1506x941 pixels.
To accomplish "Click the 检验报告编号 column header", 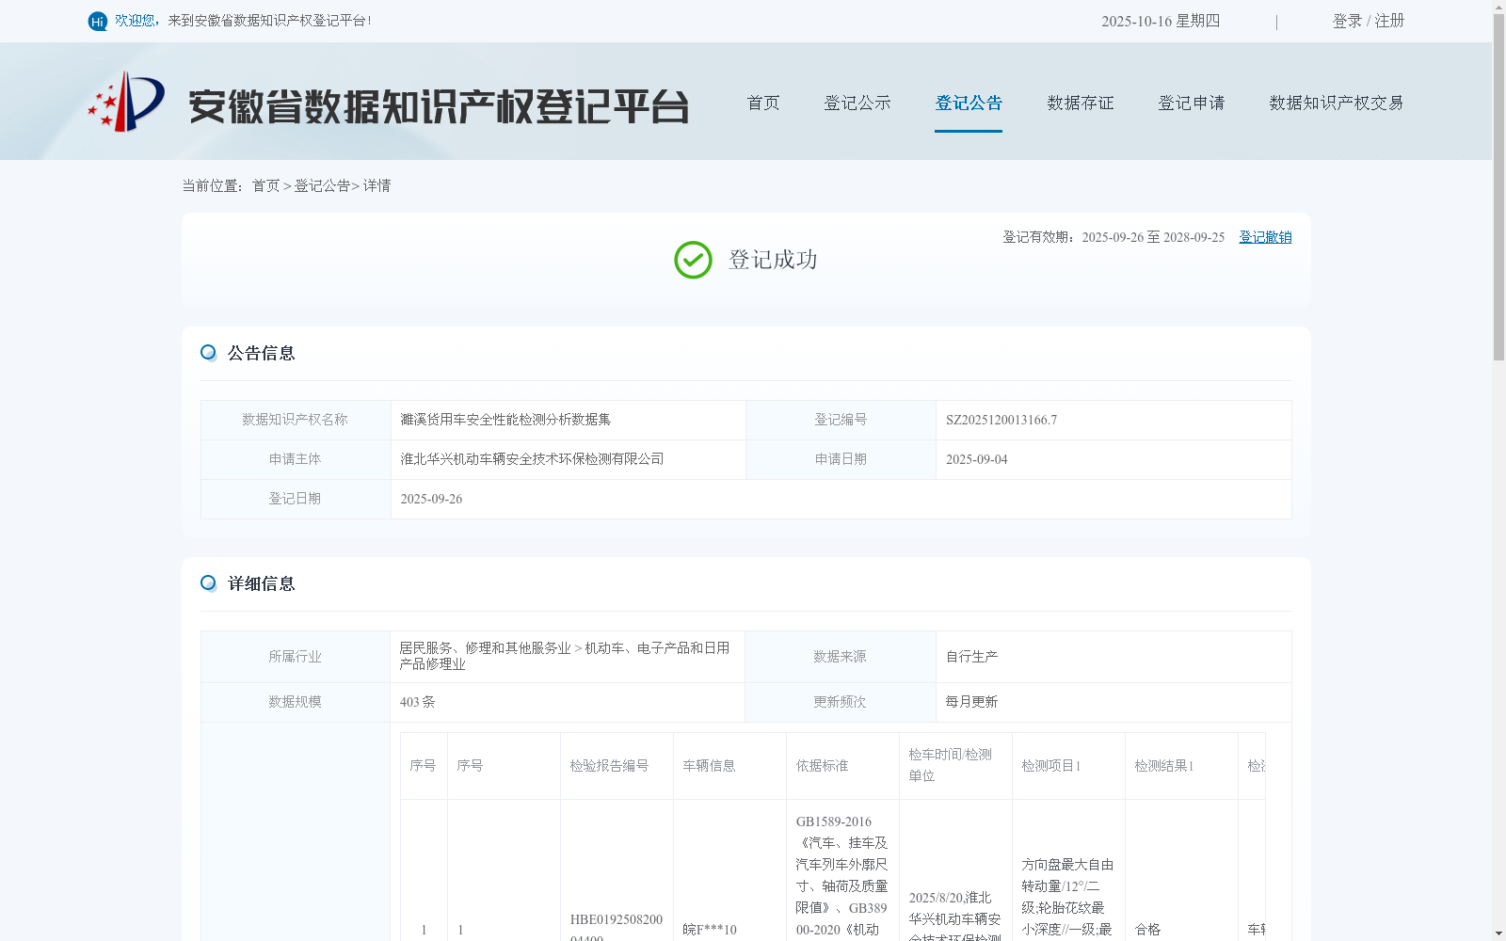I will [617, 766].
